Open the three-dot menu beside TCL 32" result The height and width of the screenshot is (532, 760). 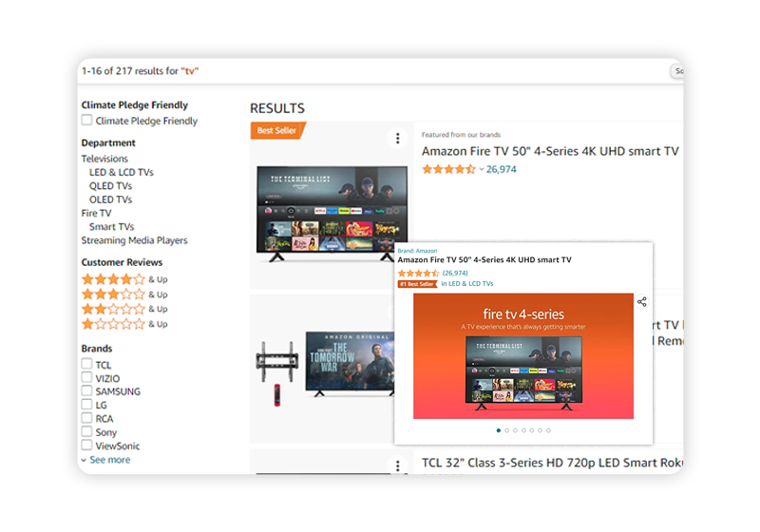coord(397,465)
